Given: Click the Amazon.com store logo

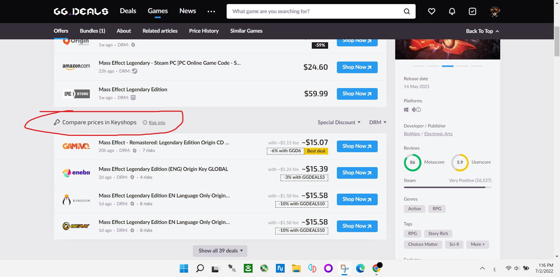Looking at the screenshot, I should point(76,67).
